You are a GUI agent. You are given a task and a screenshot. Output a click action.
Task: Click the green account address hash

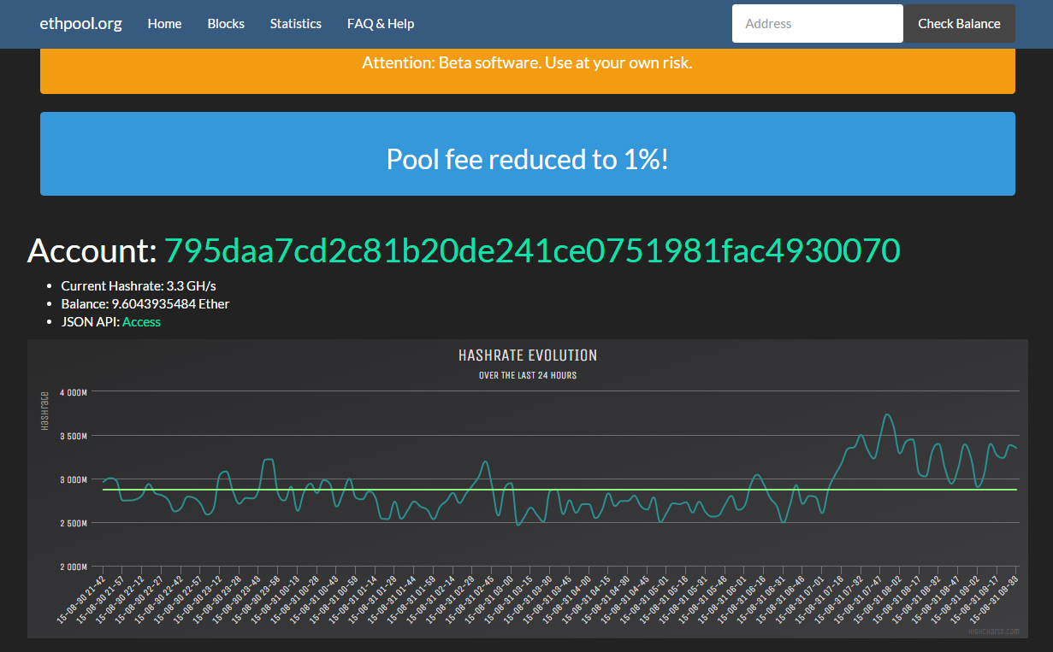531,250
